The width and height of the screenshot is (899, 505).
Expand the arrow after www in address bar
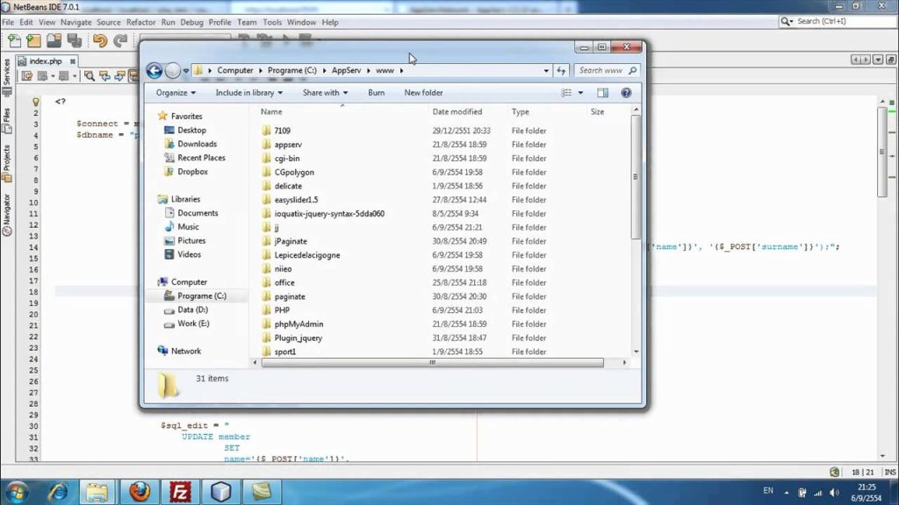401,70
